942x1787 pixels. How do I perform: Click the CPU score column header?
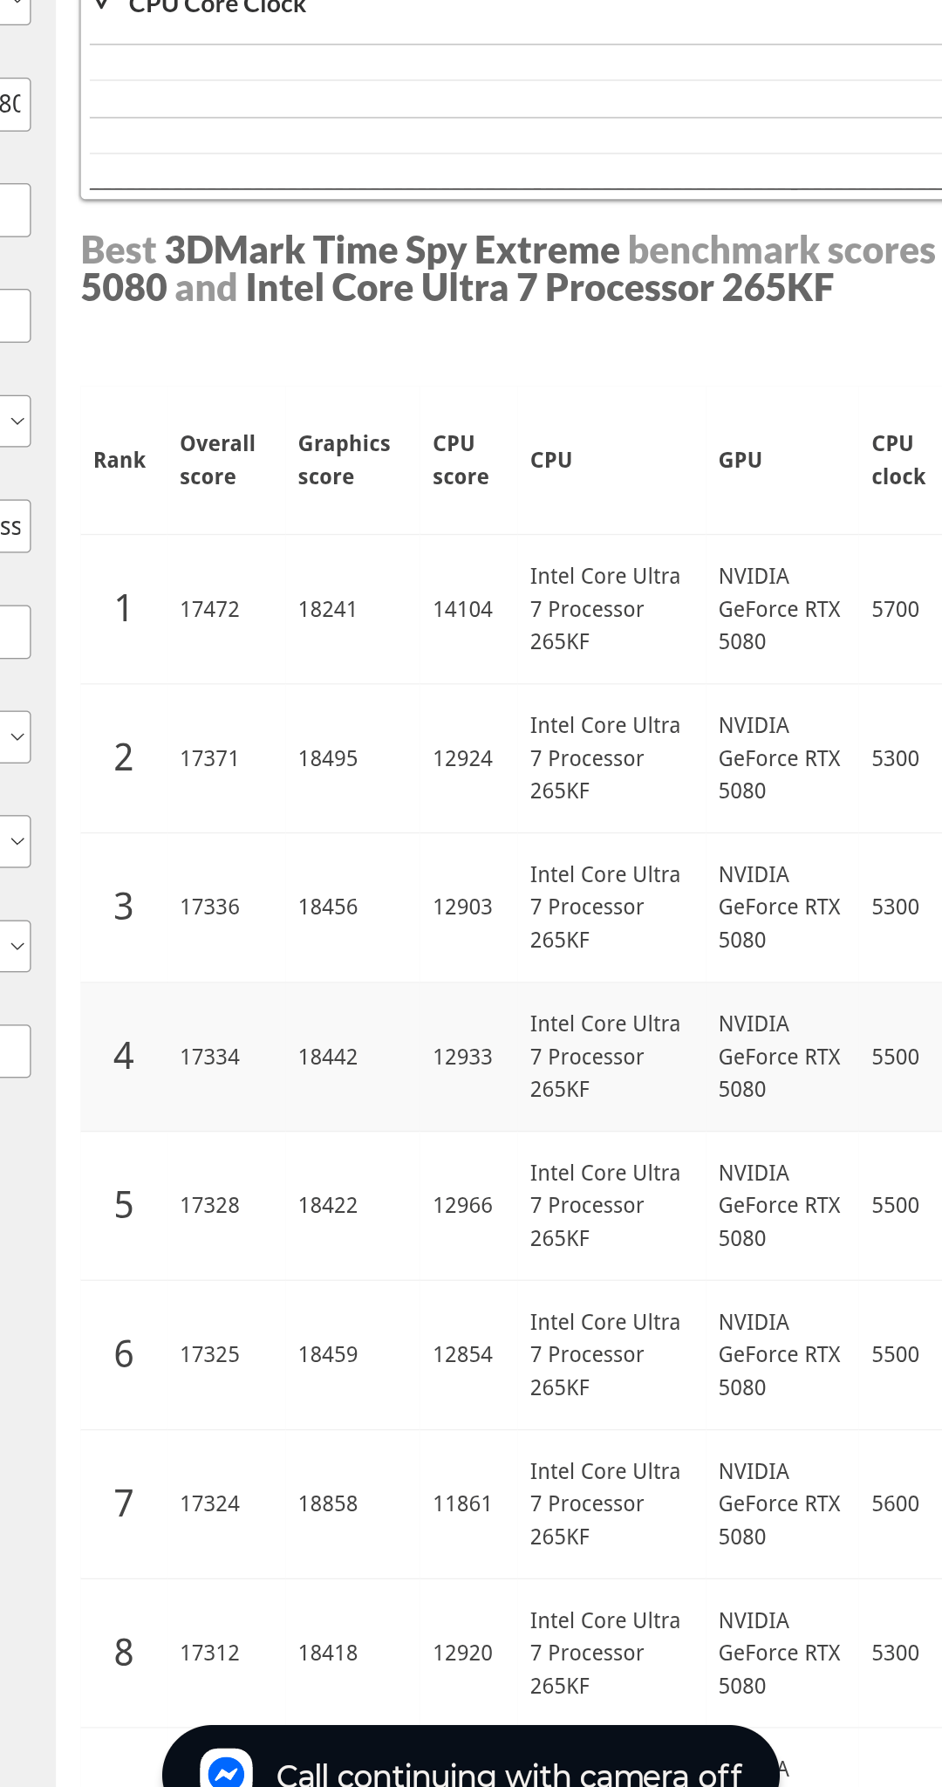click(461, 460)
